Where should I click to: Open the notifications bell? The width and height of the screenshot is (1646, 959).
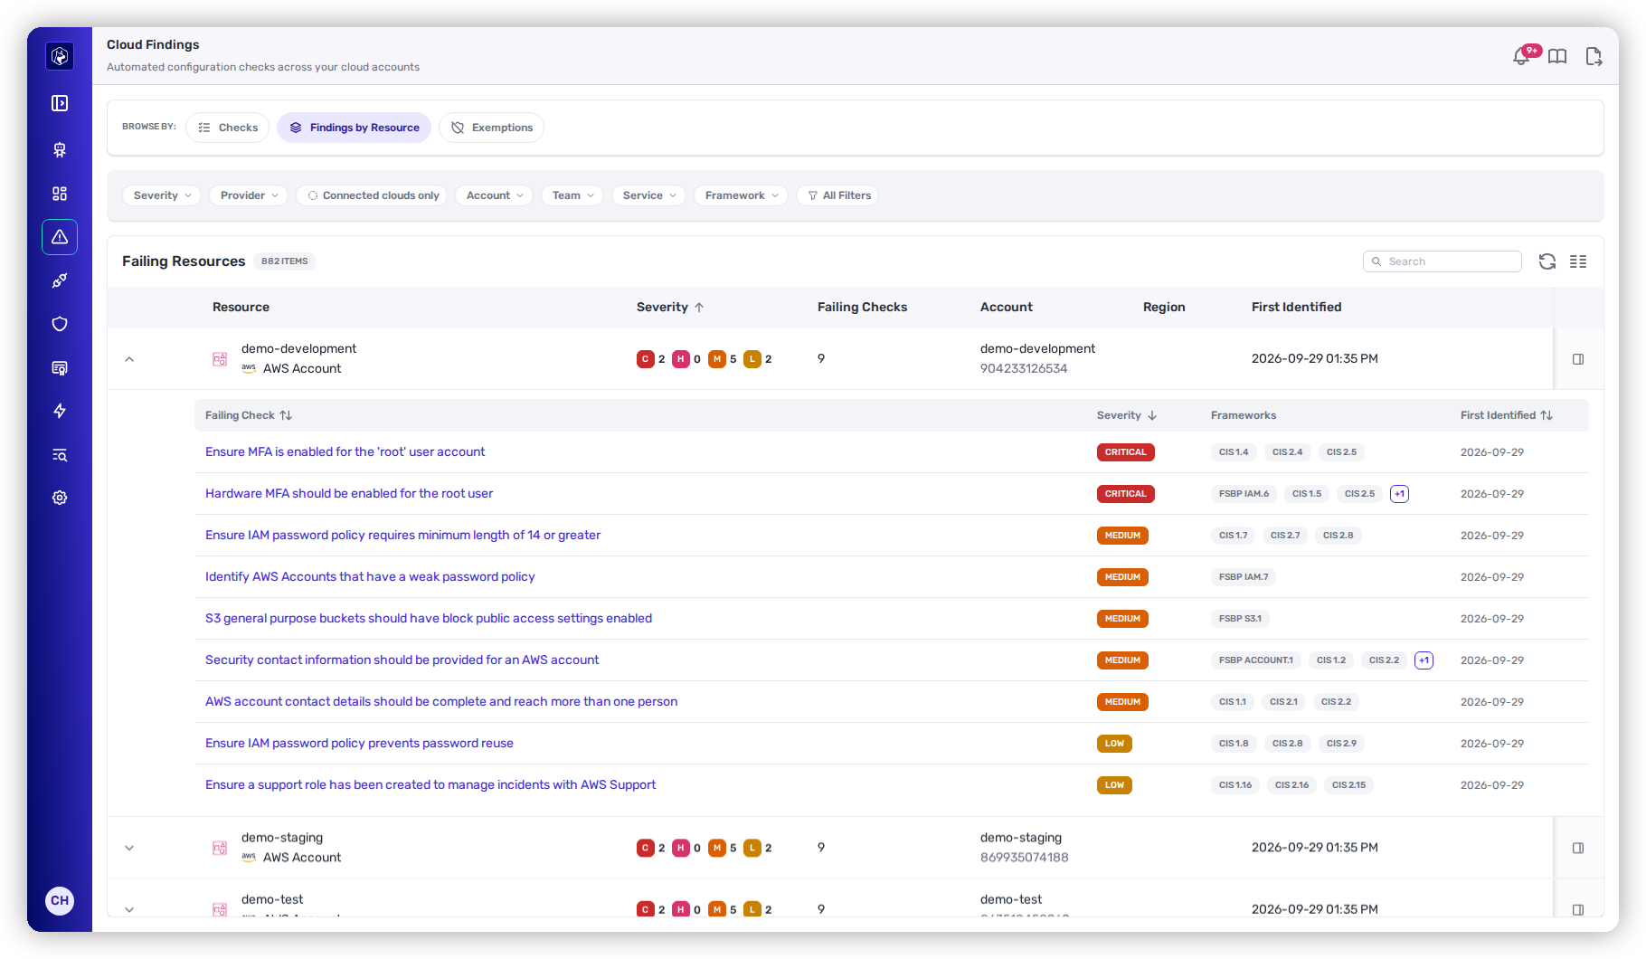click(x=1521, y=57)
